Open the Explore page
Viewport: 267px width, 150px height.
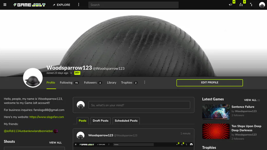(62, 5)
